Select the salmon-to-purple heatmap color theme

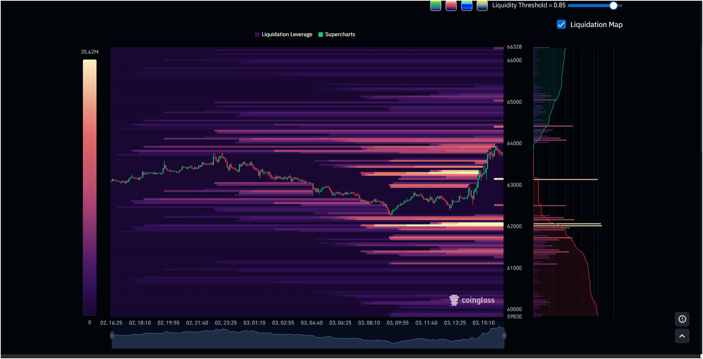pos(451,5)
